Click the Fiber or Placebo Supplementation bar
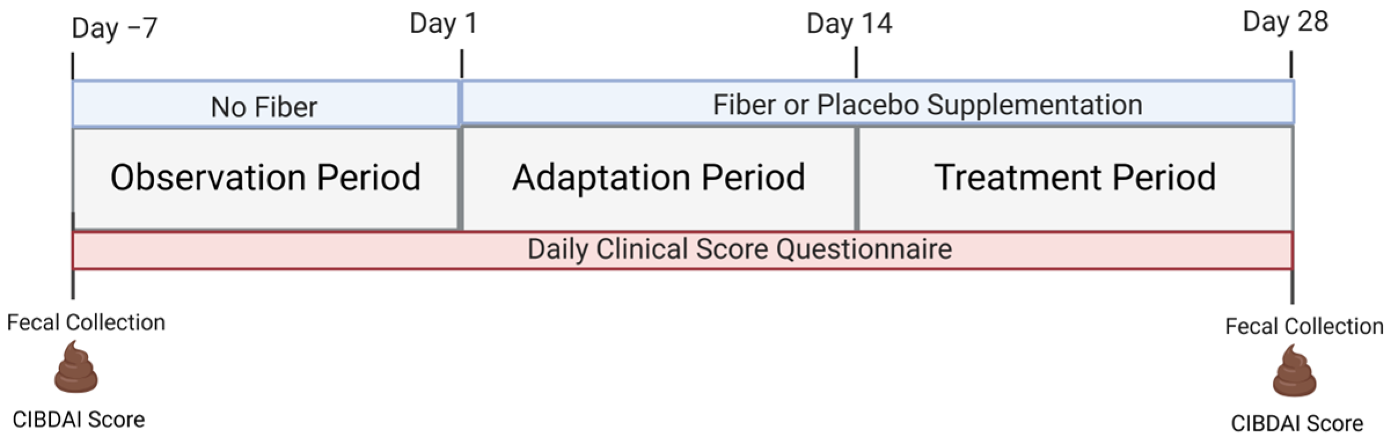This screenshot has width=1394, height=442. click(878, 104)
